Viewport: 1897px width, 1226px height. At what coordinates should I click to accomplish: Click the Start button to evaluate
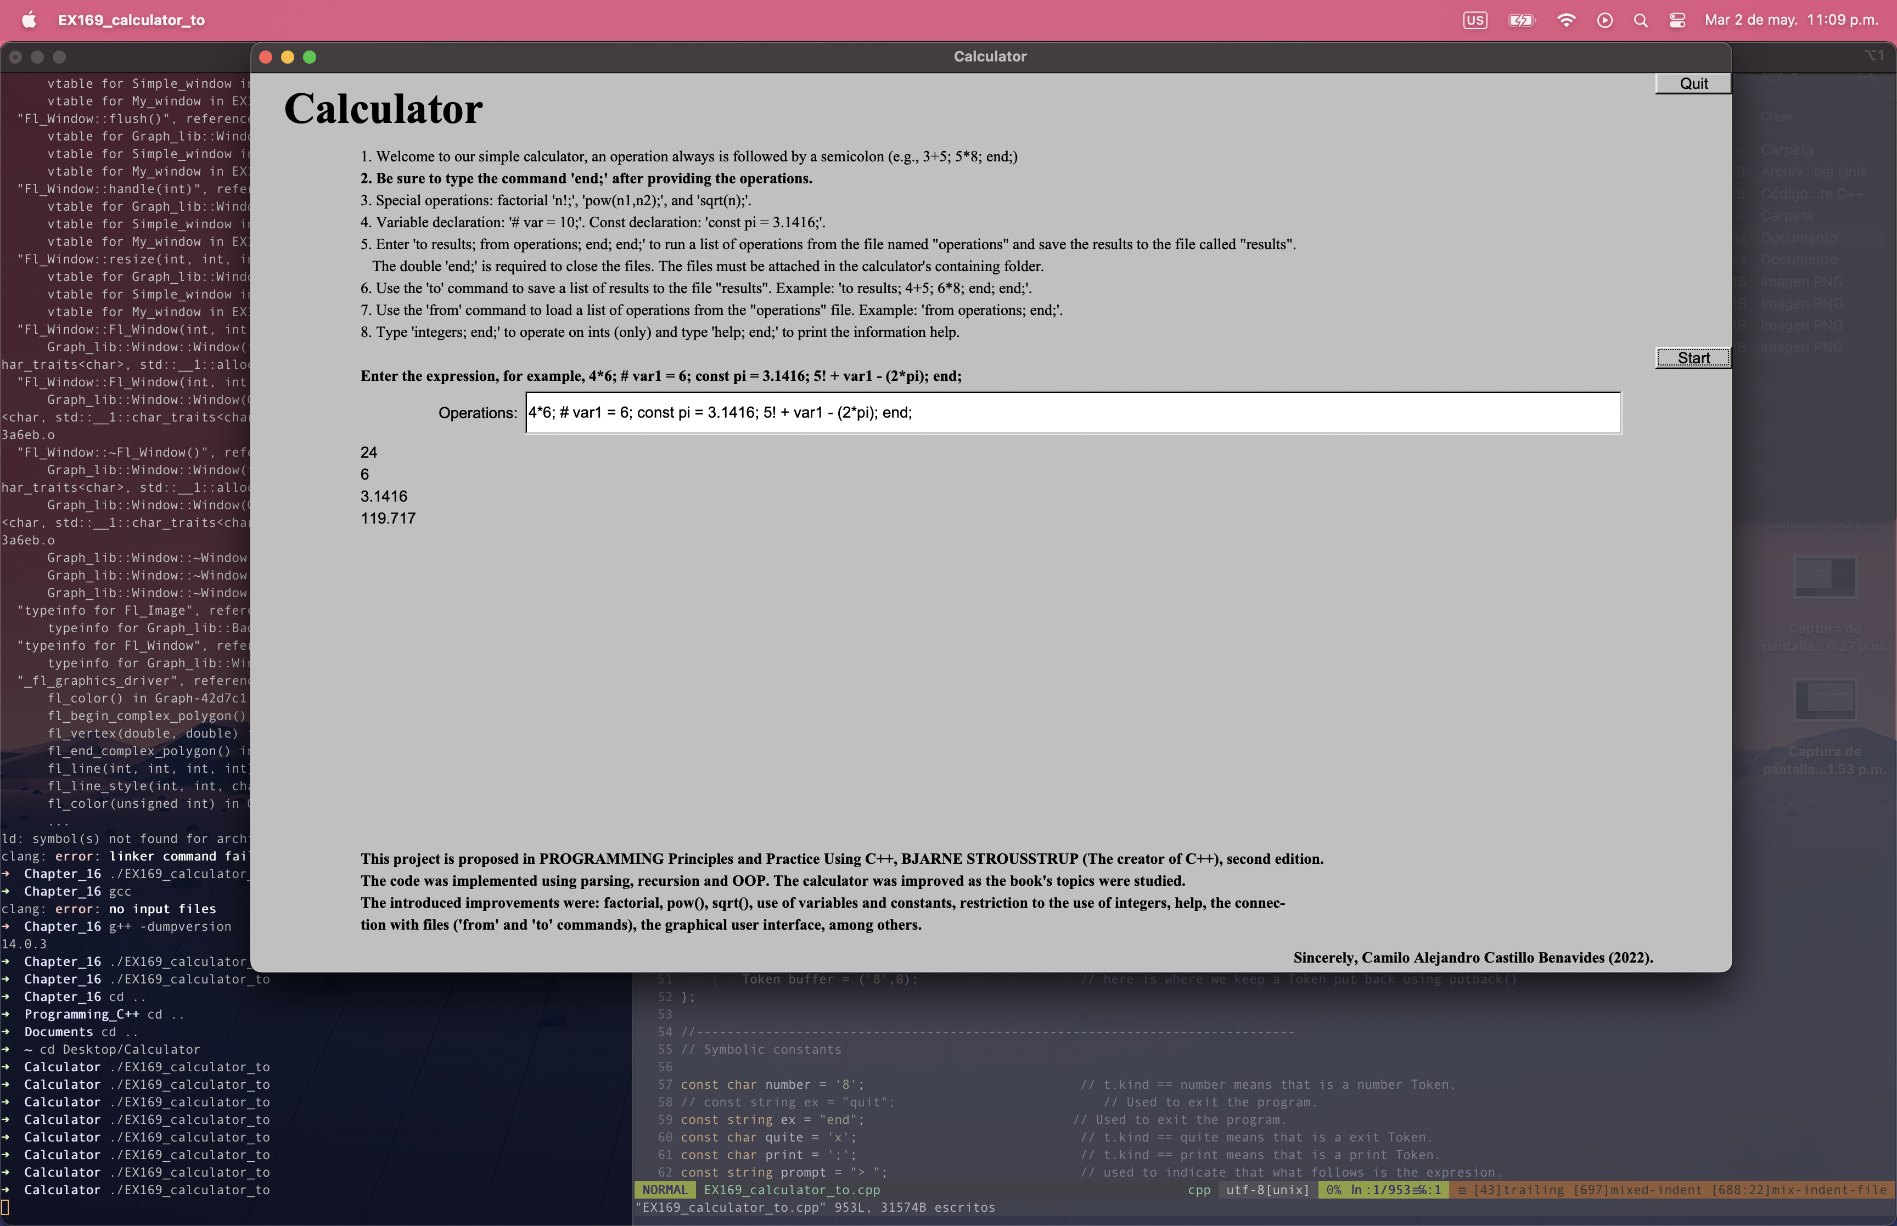[1693, 358]
